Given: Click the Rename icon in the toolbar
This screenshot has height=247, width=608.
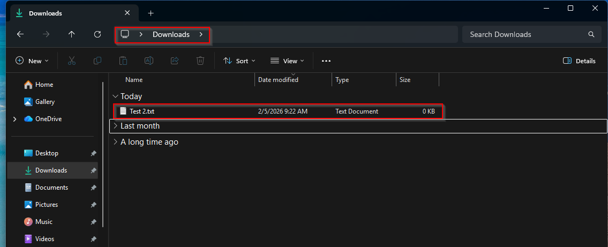Looking at the screenshot, I should pos(149,61).
